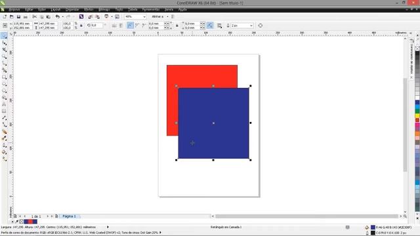Open the Layout menu

(56, 9)
